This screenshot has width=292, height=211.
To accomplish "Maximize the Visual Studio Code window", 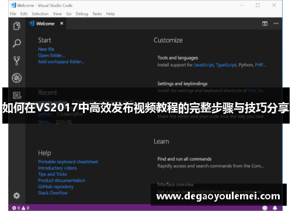I will [x=258, y=5].
